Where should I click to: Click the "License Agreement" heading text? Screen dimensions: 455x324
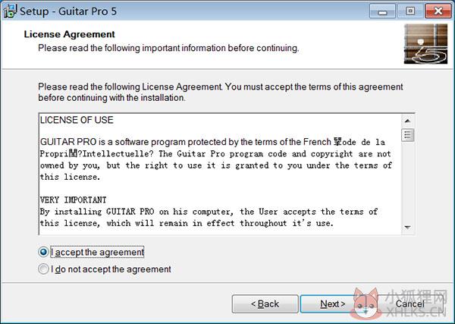coord(69,34)
